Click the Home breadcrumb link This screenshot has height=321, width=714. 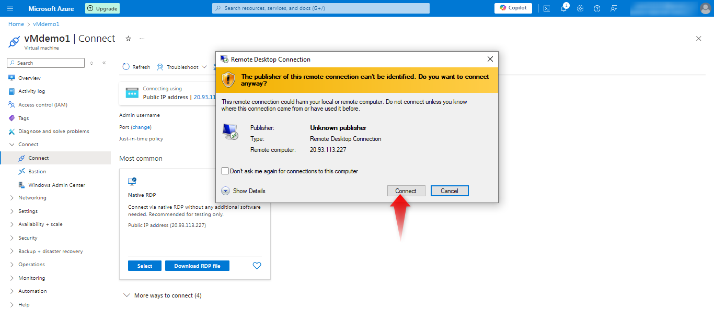coord(16,24)
